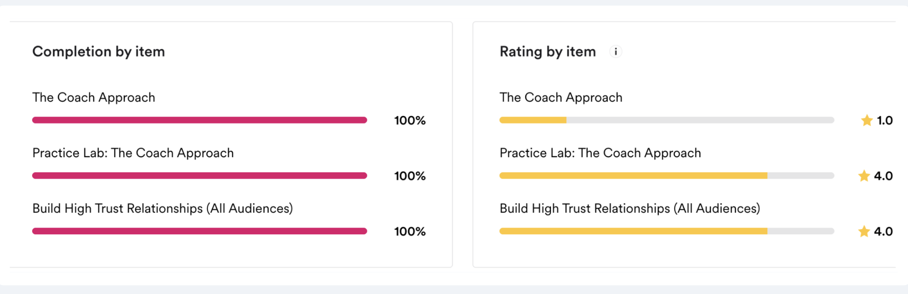Select Build High Trust Relationships under Completion

pos(163,208)
